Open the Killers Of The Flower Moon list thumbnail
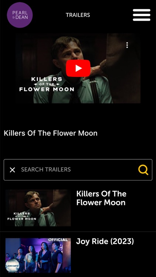The width and height of the screenshot is (156, 277). click(x=38, y=208)
